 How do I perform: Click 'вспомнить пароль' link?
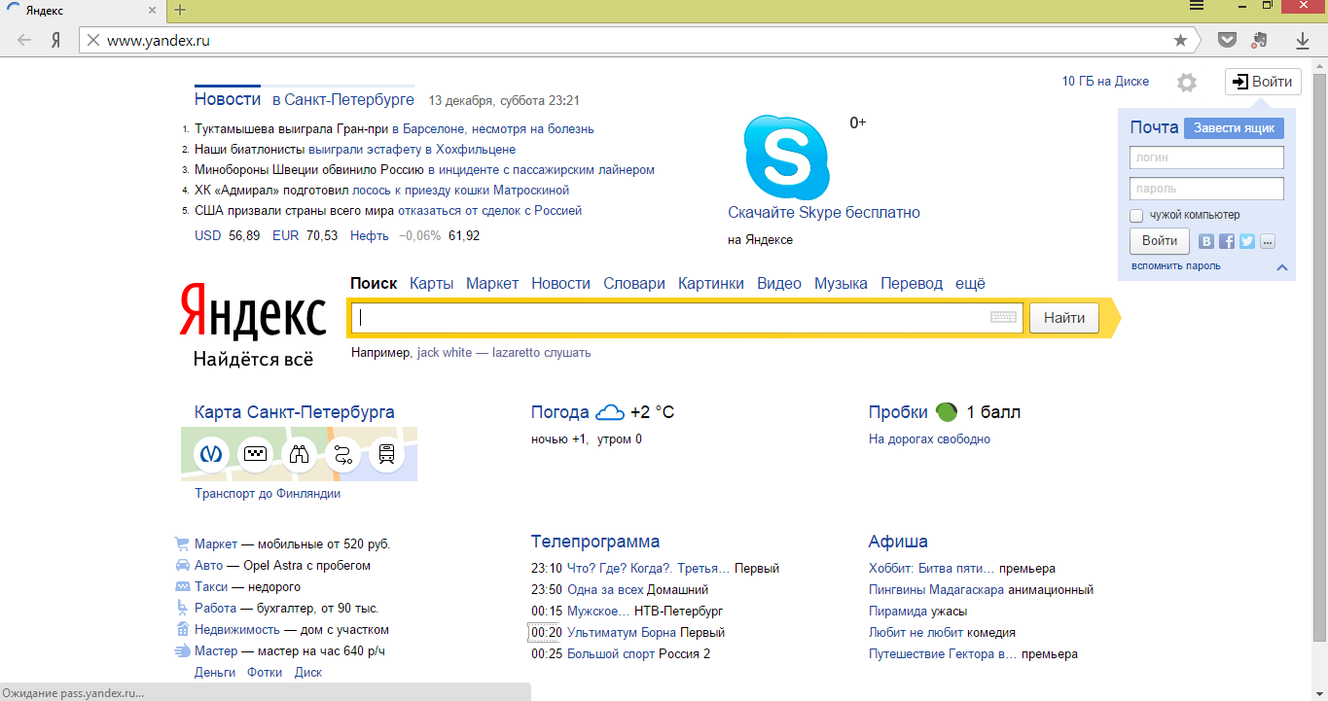[x=1176, y=266]
